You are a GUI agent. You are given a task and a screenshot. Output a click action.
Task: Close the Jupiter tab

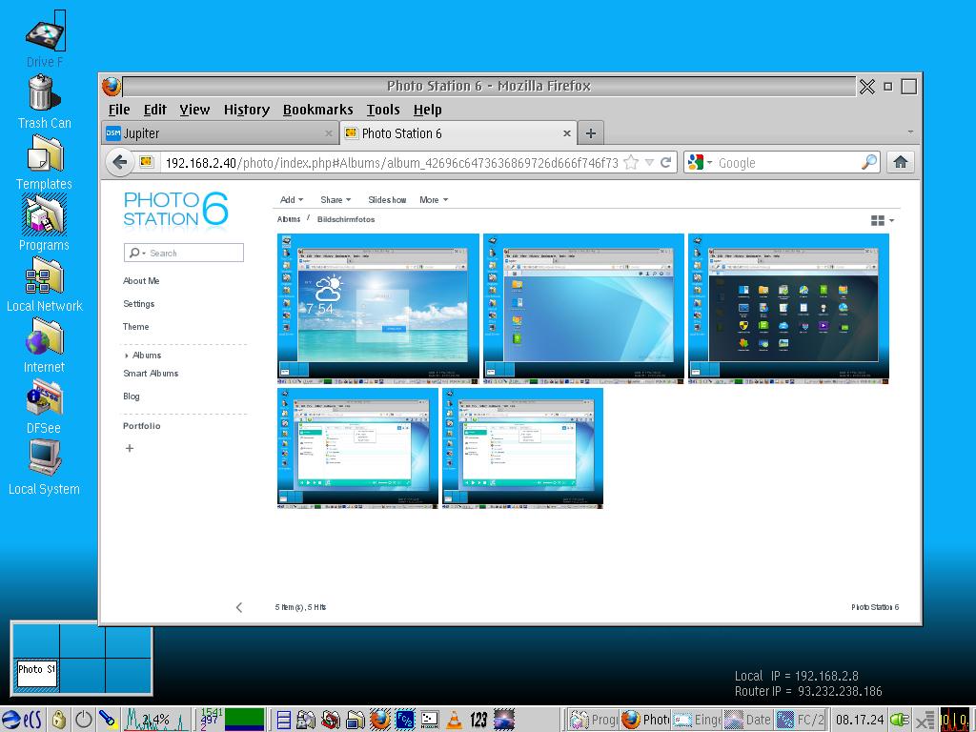tap(329, 133)
